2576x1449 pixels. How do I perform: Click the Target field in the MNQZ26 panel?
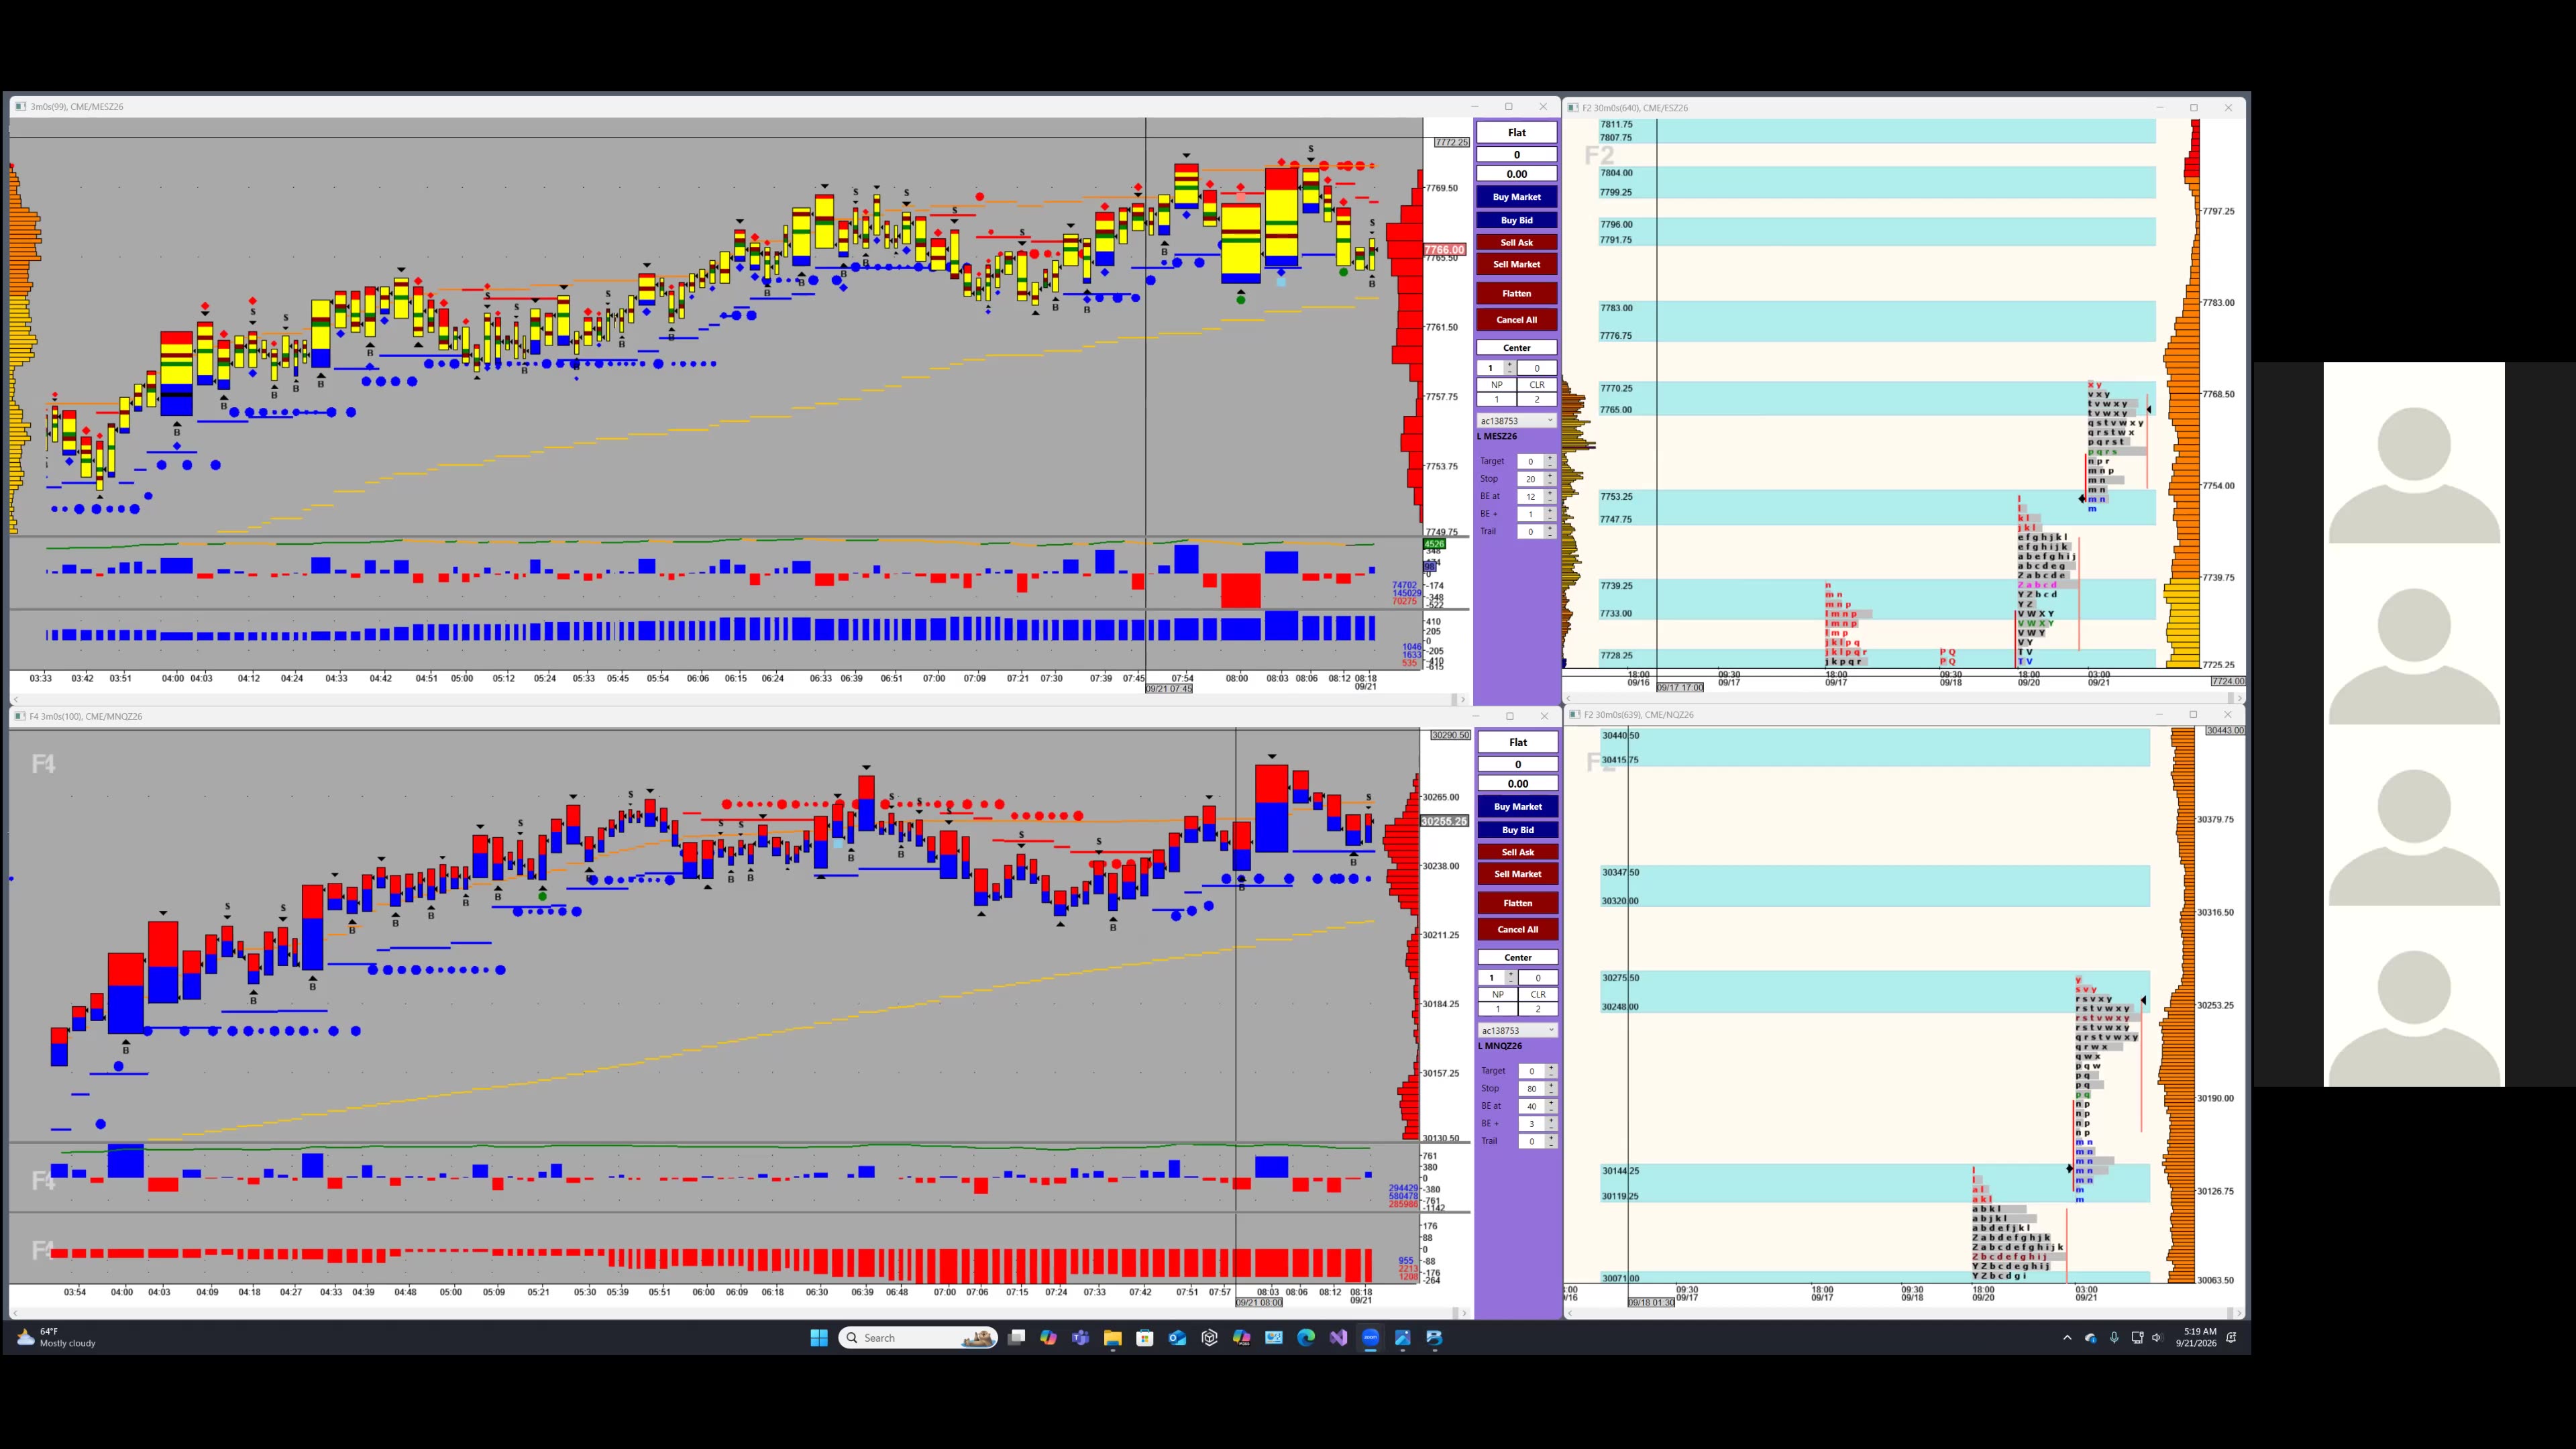pos(1531,1071)
